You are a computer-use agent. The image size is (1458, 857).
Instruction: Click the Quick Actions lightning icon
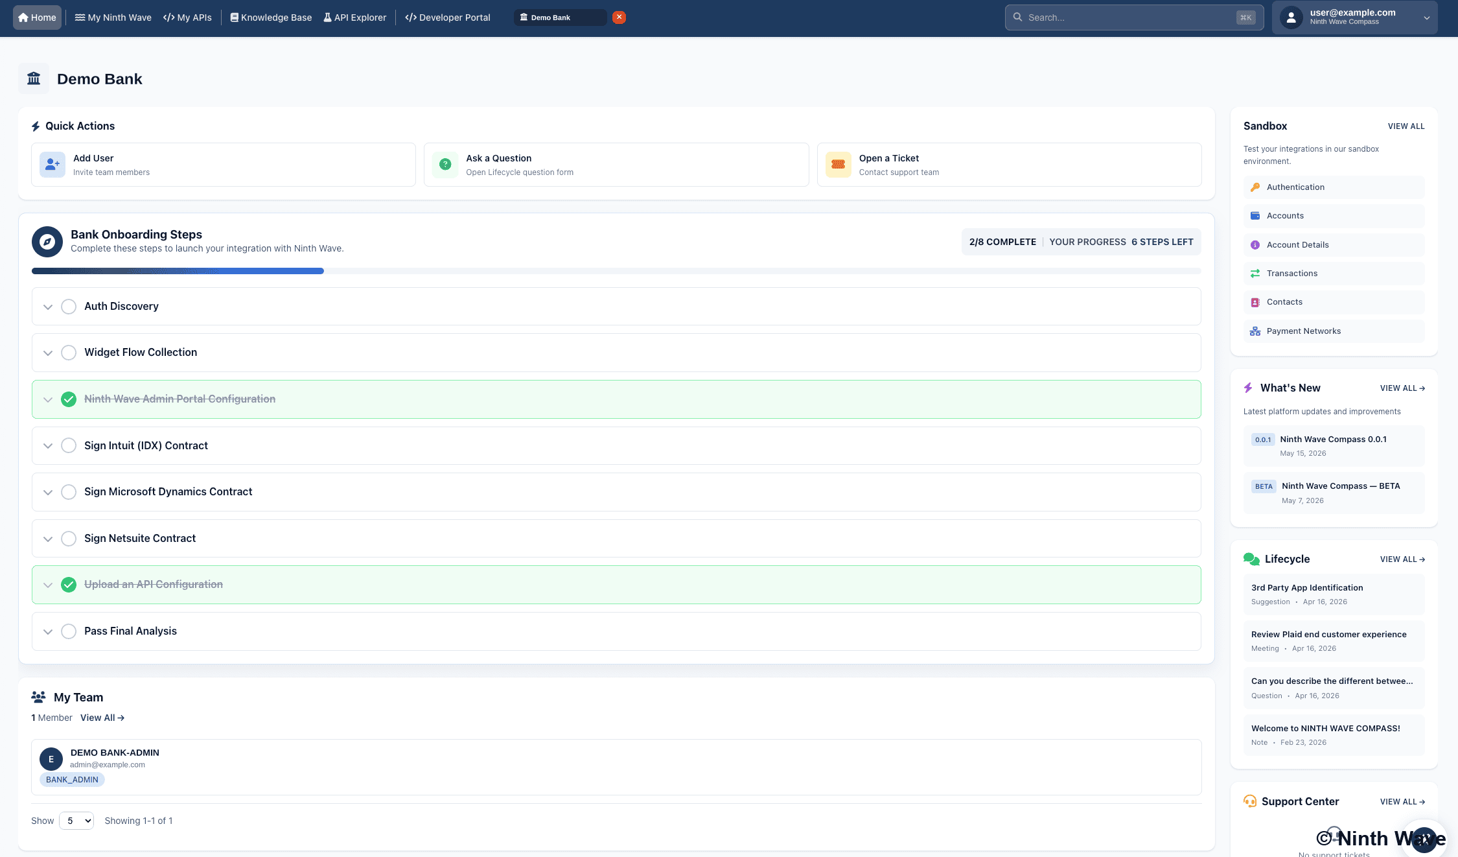tap(36, 126)
